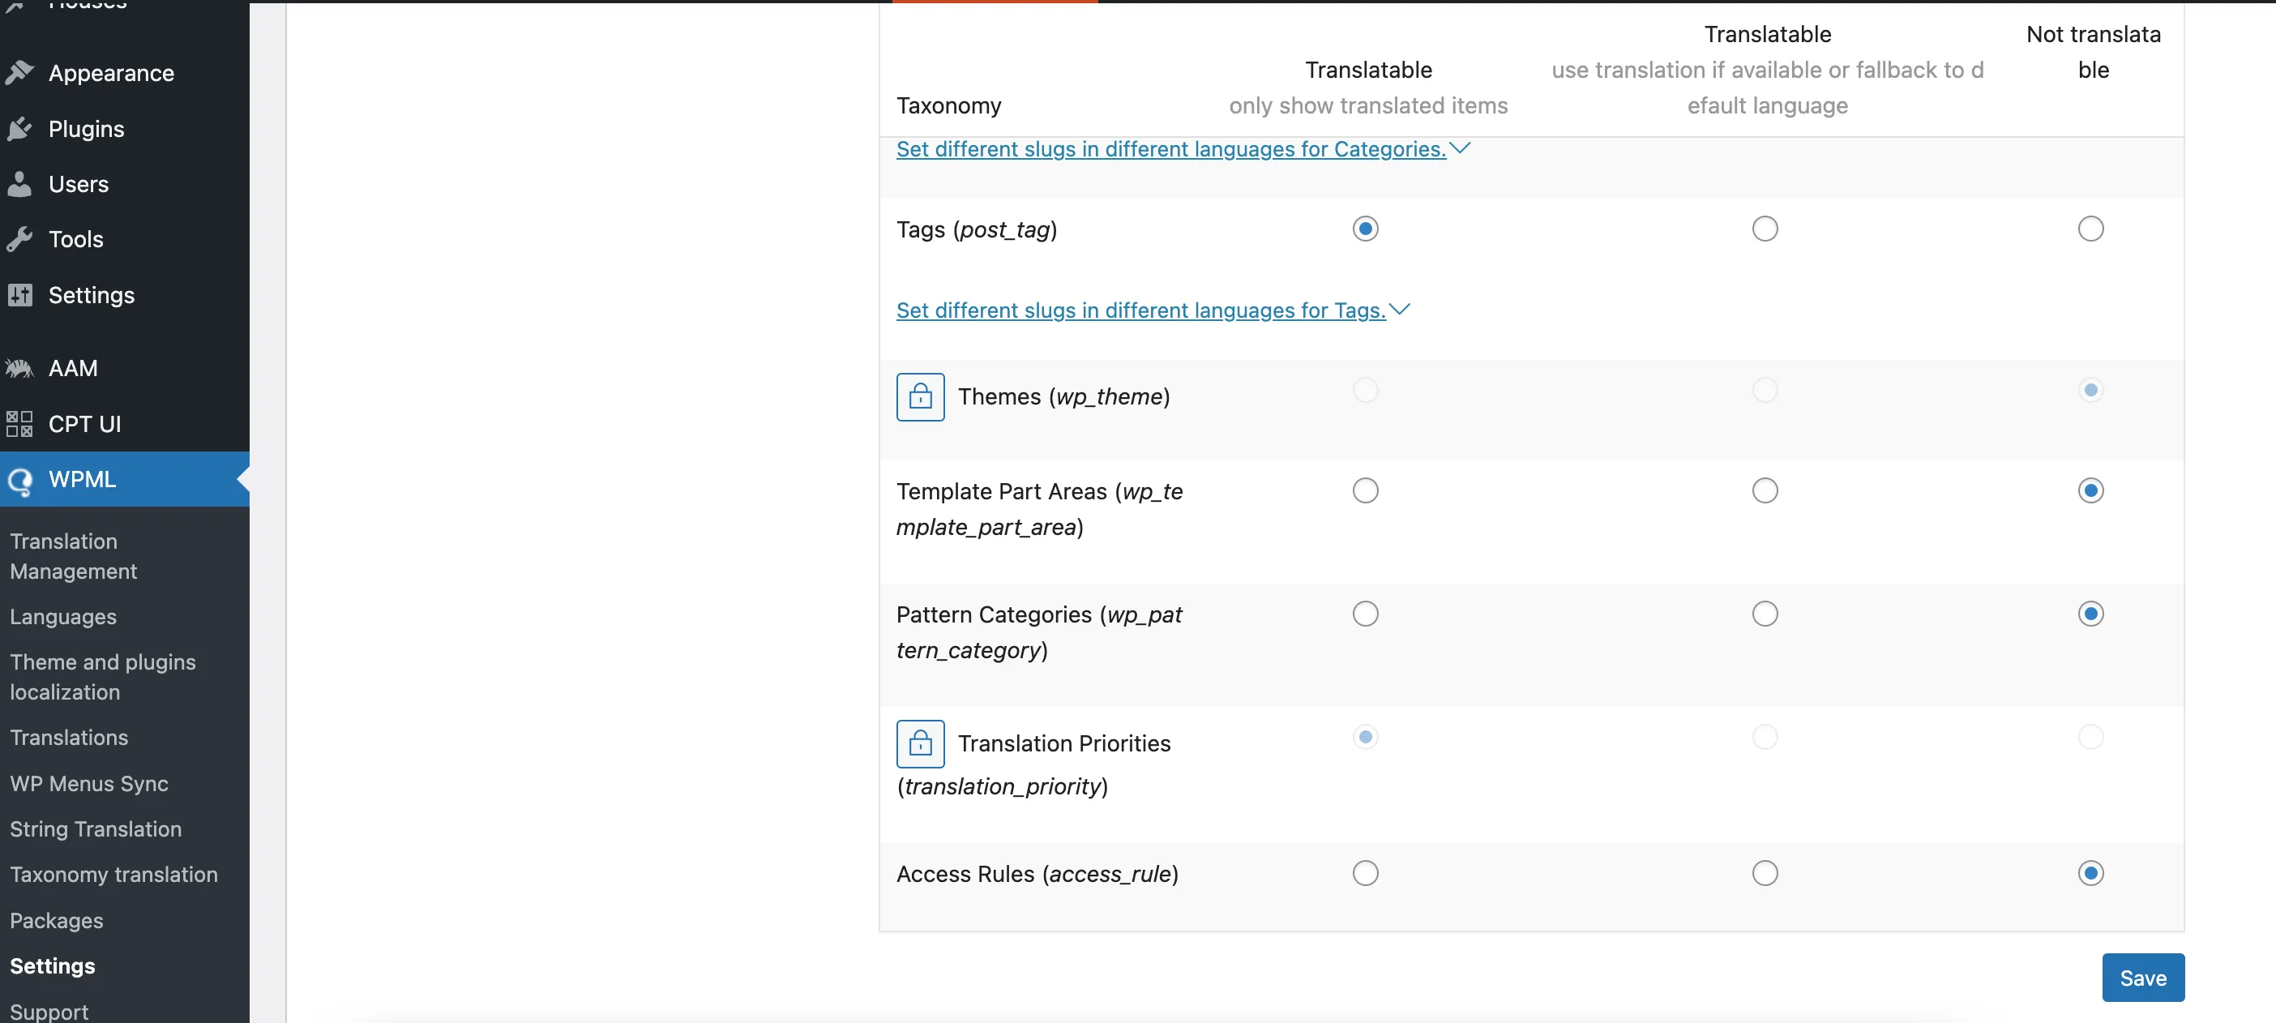Select fallback translatable for Pattern Categories
The height and width of the screenshot is (1023, 2276).
1765,614
